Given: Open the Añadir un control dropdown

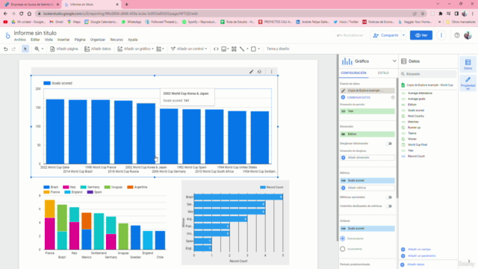Looking at the screenshot, I should 189,49.
